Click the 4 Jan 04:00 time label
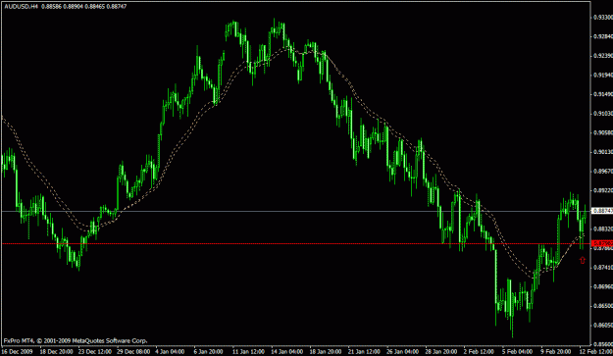The width and height of the screenshot is (613, 356). click(170, 351)
